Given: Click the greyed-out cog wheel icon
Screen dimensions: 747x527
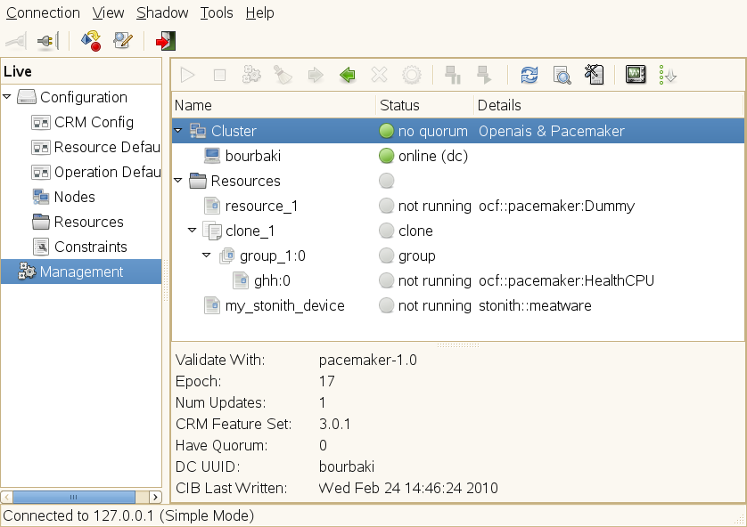Looking at the screenshot, I should click(x=412, y=75).
